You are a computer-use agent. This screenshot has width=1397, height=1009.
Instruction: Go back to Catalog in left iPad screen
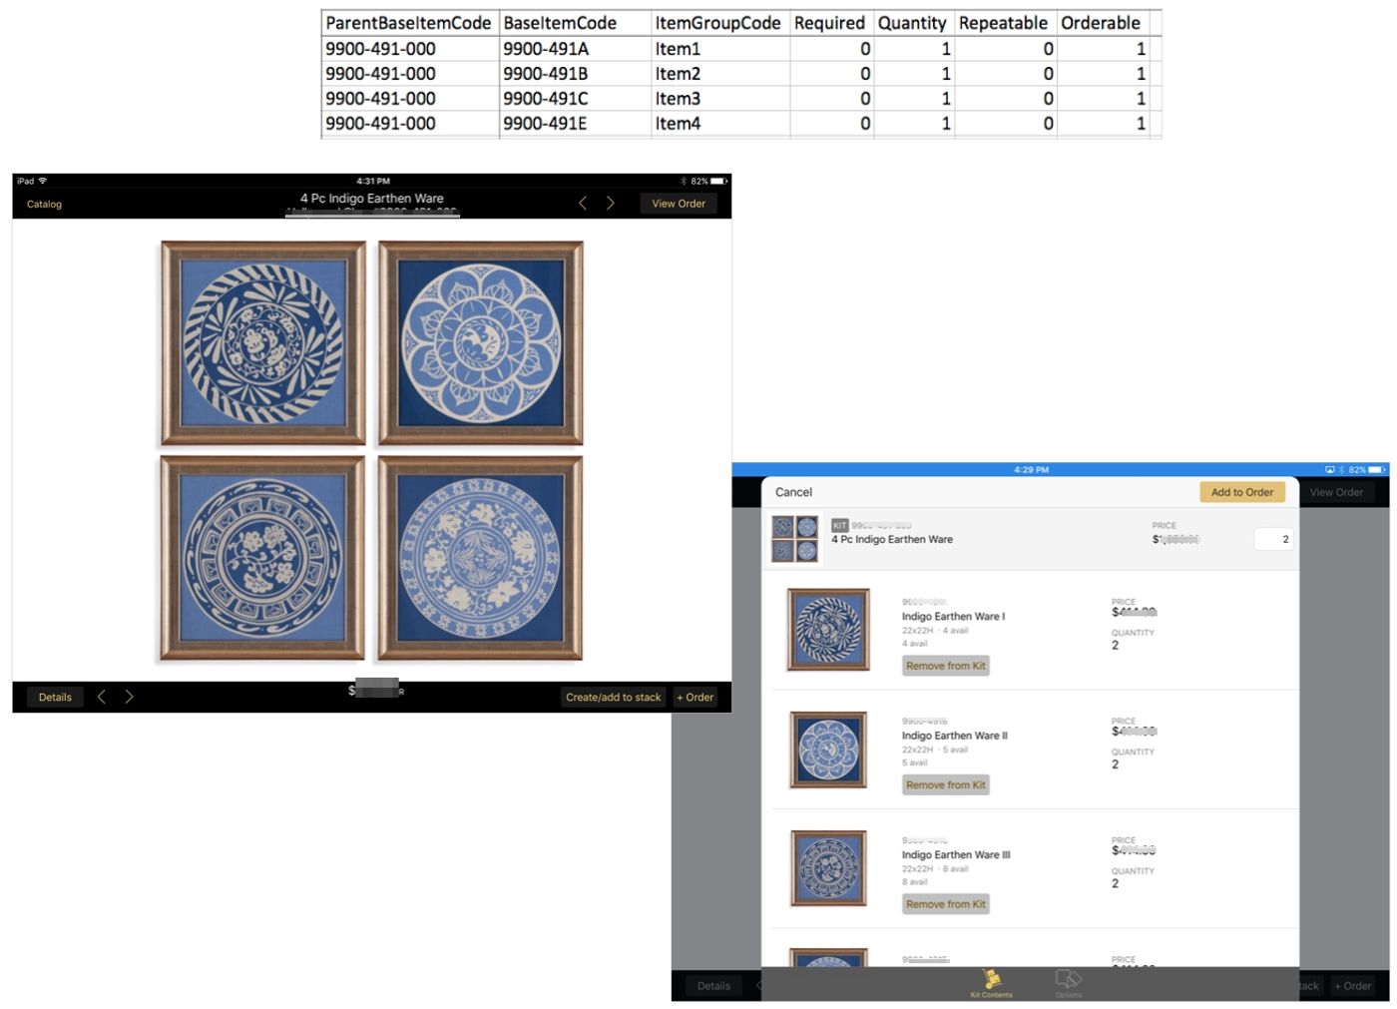point(44,204)
